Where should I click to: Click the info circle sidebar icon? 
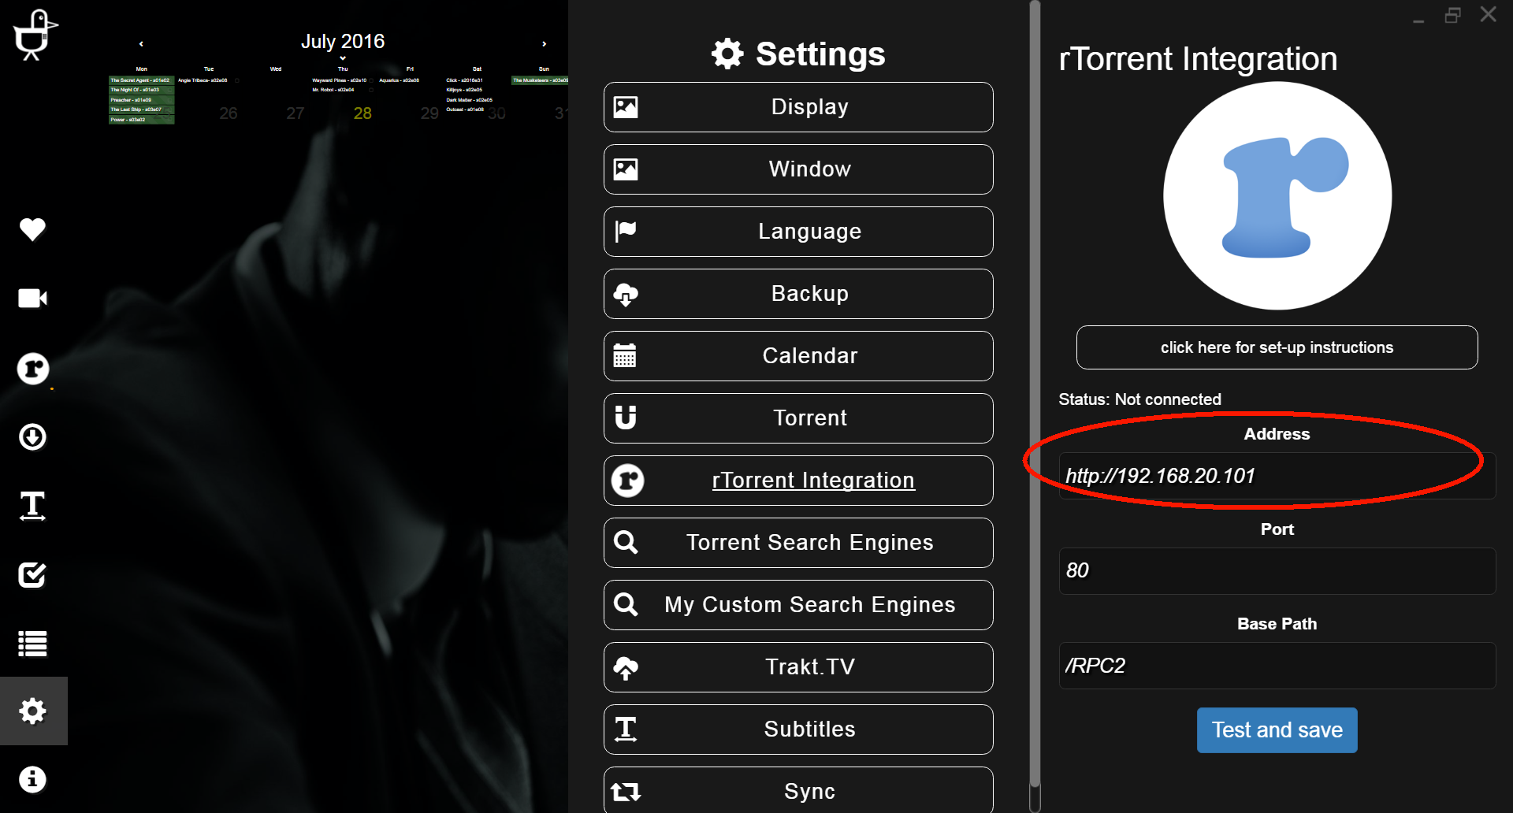32,779
